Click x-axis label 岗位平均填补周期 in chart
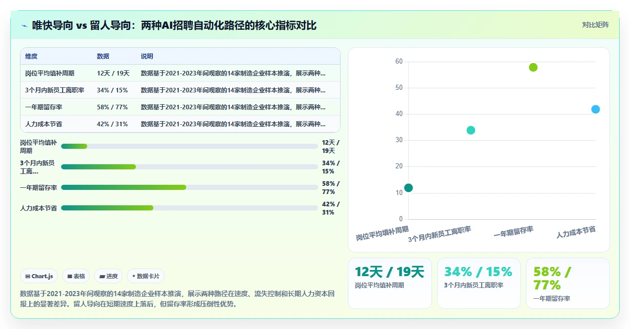Screen dimensions: 630x329 [x=383, y=233]
